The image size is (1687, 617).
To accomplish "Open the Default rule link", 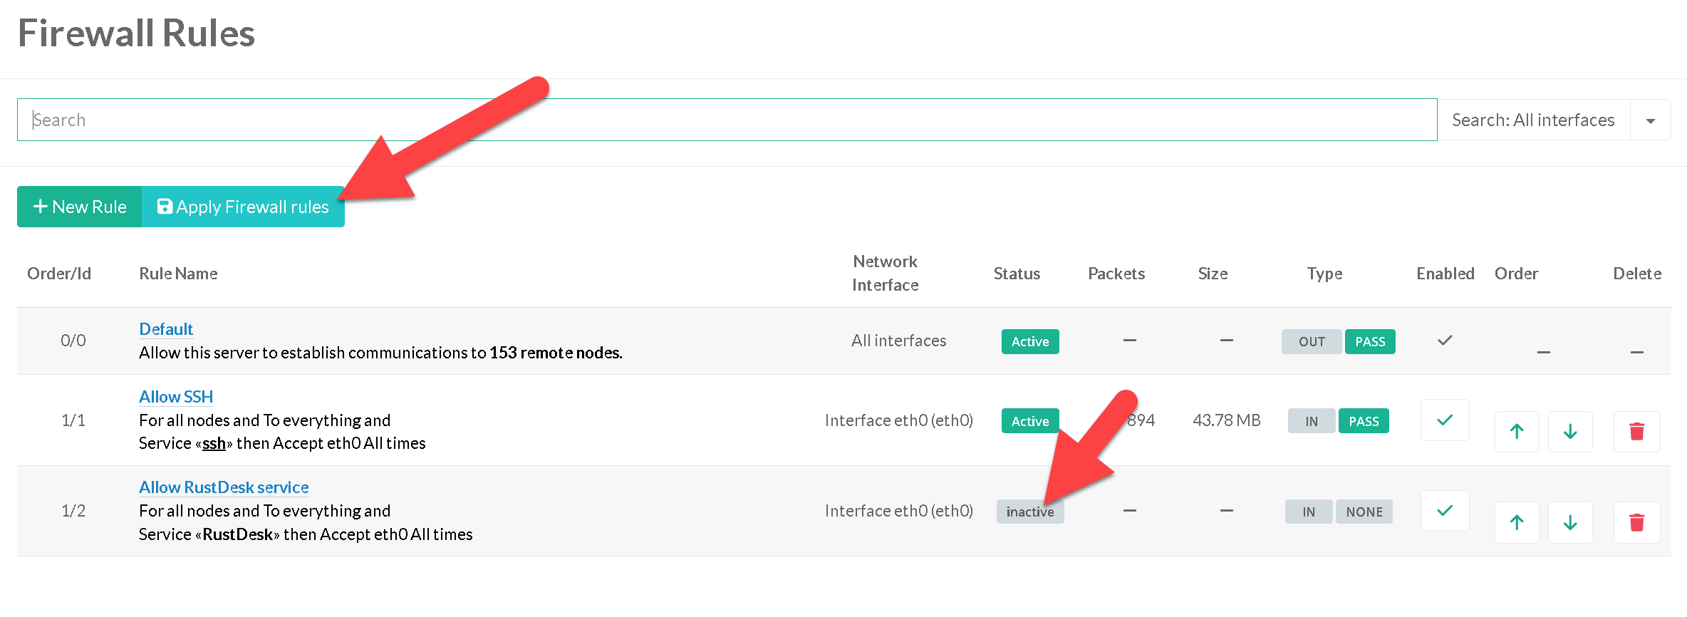I will (x=166, y=329).
